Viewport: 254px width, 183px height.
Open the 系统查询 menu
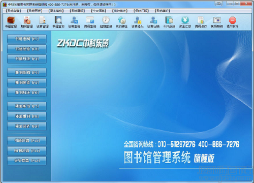[x=77, y=11]
